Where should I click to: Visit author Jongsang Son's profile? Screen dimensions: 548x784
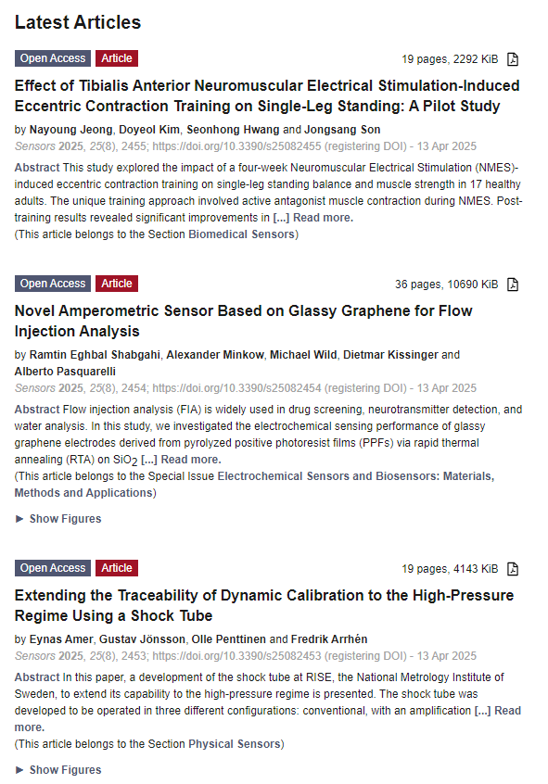(x=342, y=130)
